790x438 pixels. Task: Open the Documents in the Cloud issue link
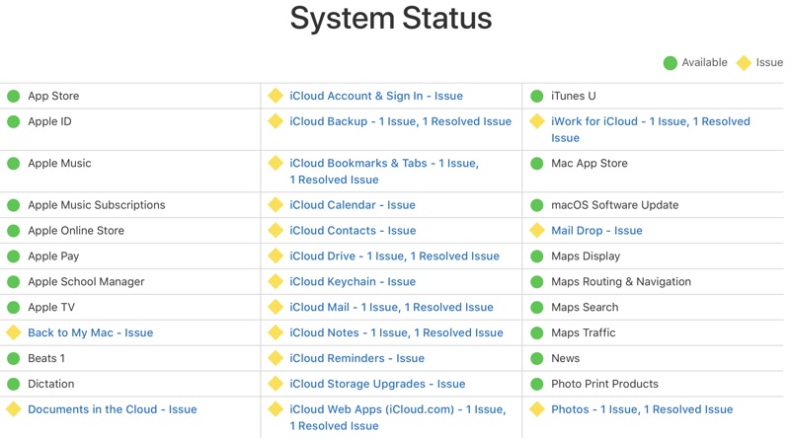[x=112, y=409]
